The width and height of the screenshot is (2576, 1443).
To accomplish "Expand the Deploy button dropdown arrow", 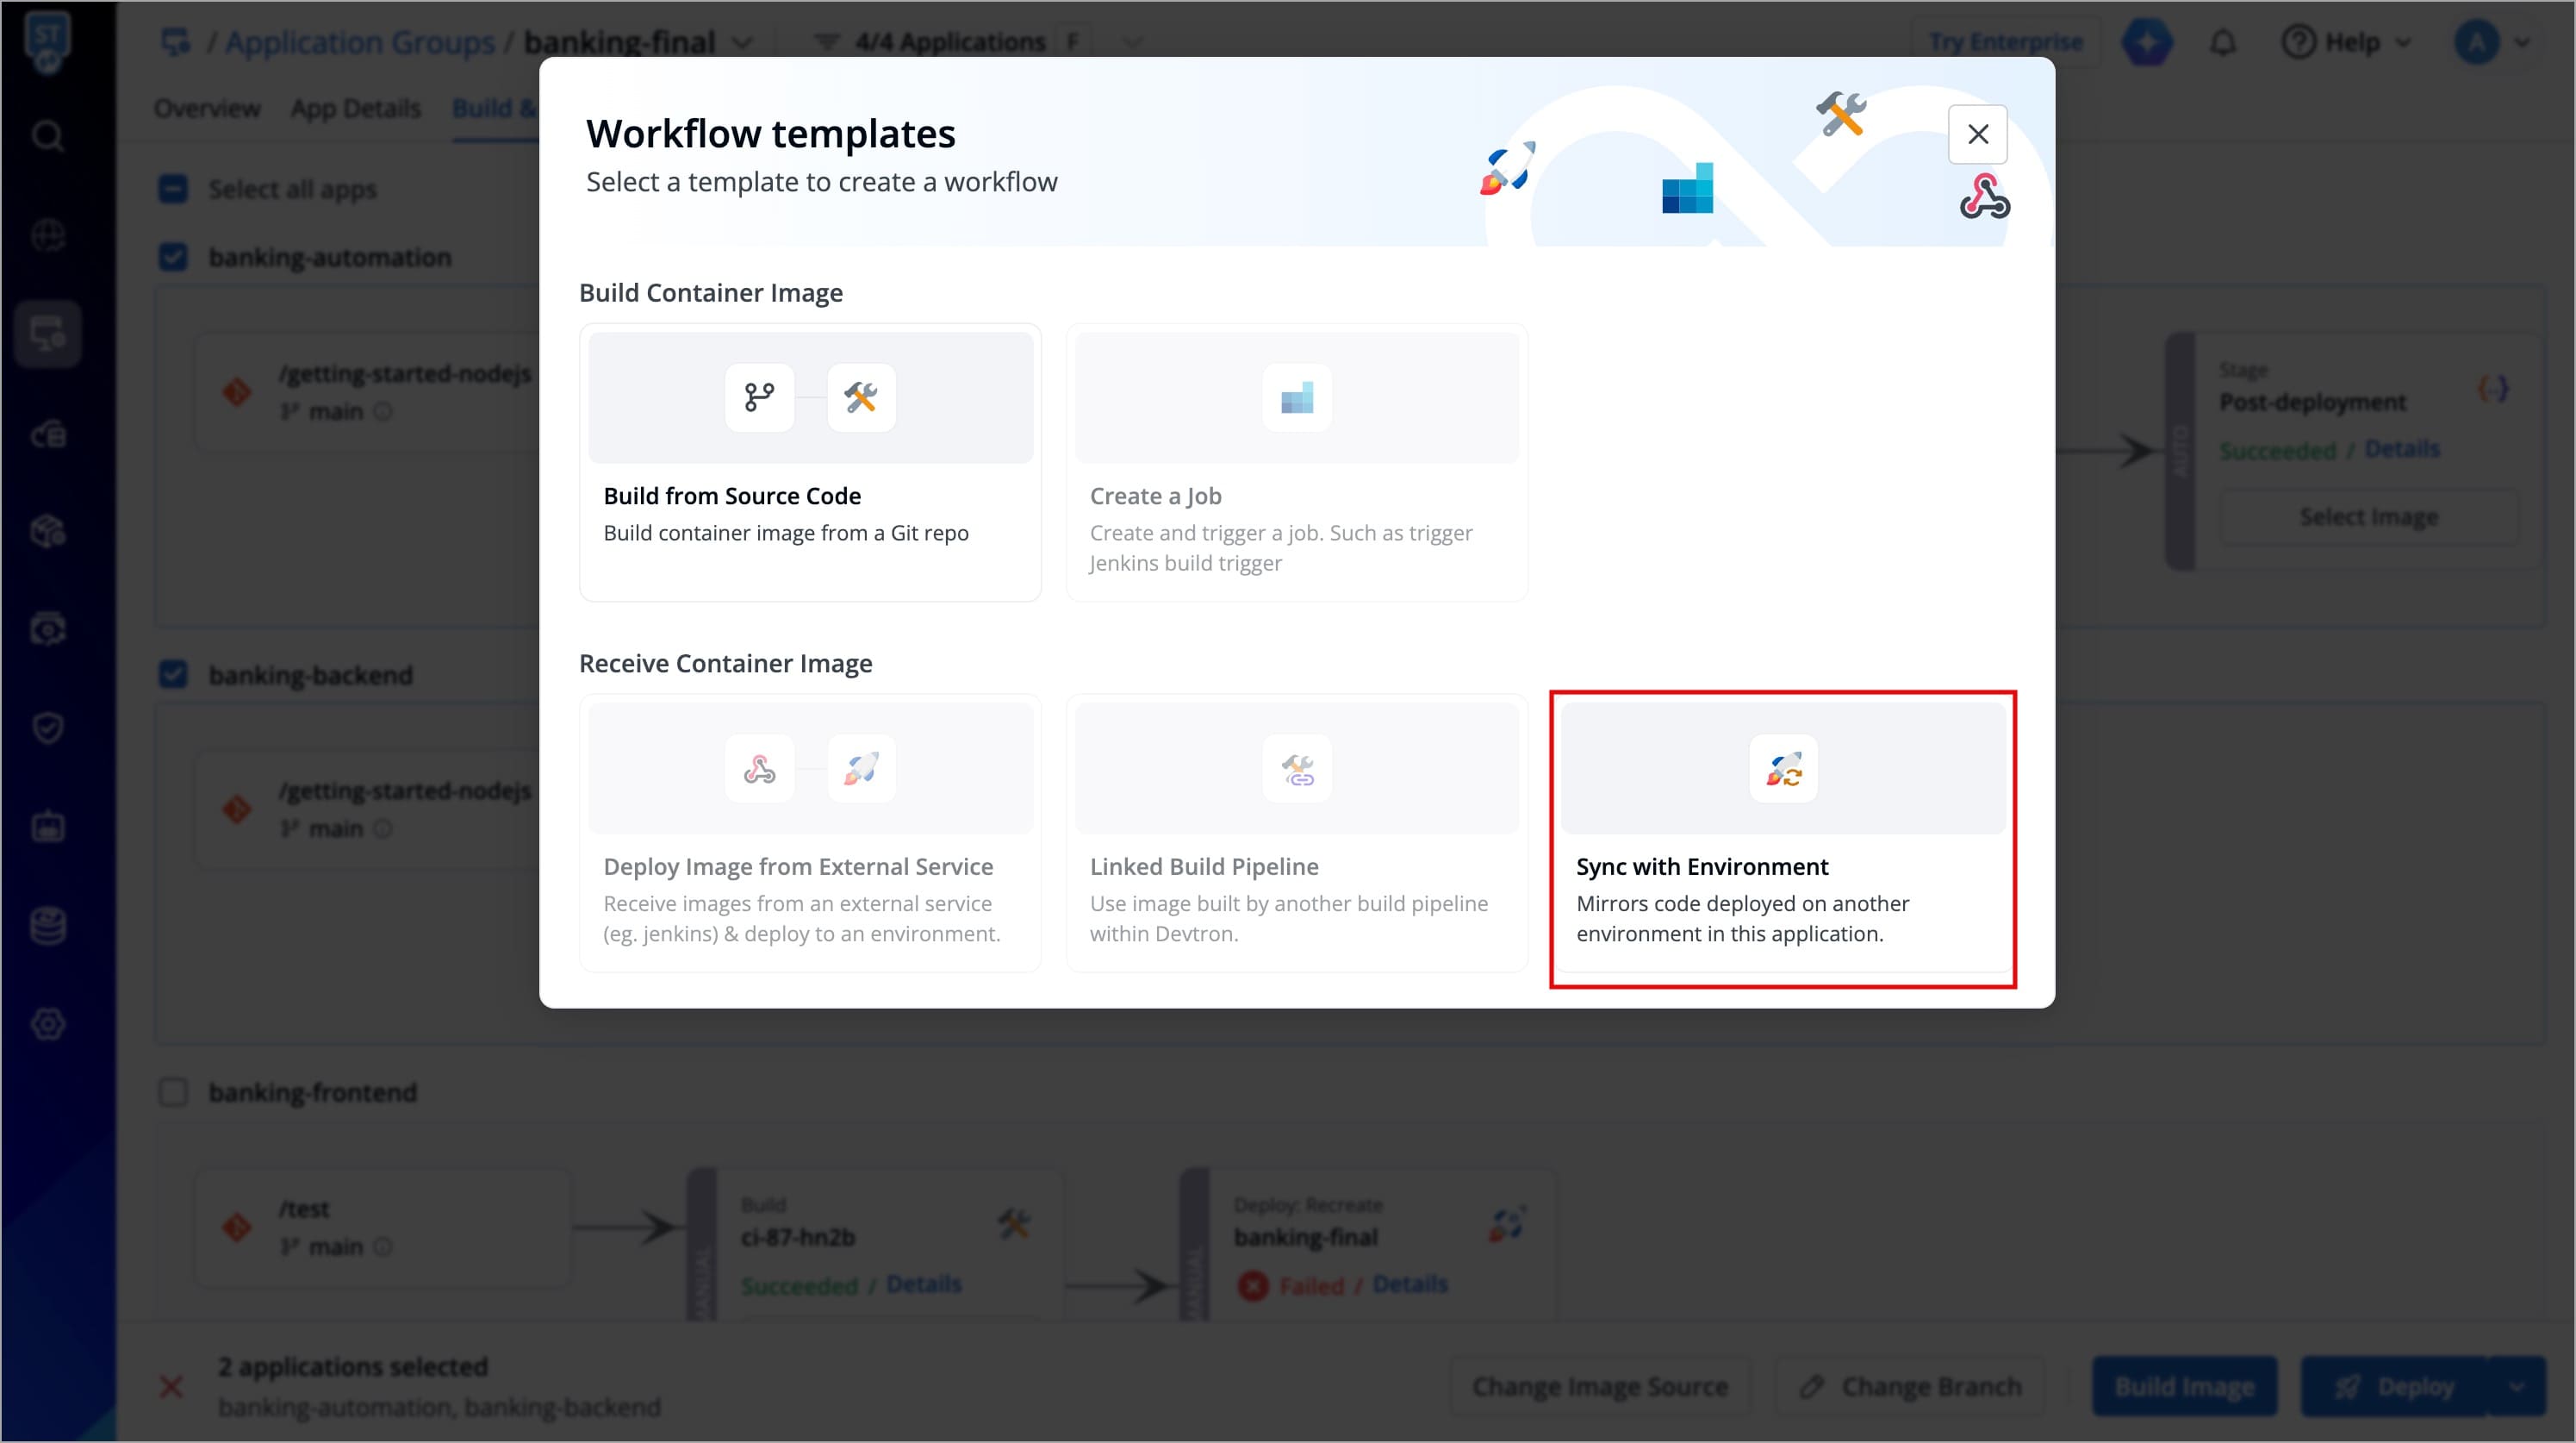I will 2516,1386.
